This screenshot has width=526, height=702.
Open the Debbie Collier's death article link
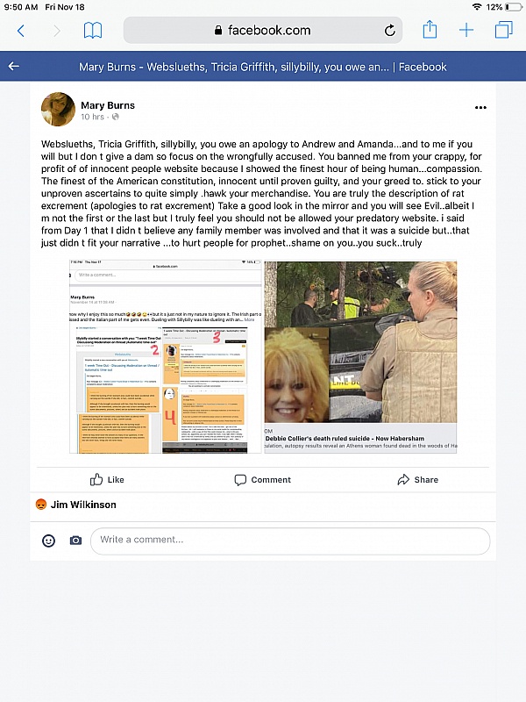[360, 357]
